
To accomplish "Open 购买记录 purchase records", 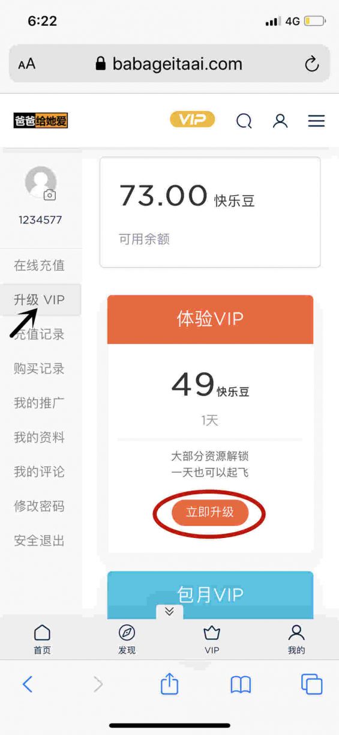I will click(40, 369).
